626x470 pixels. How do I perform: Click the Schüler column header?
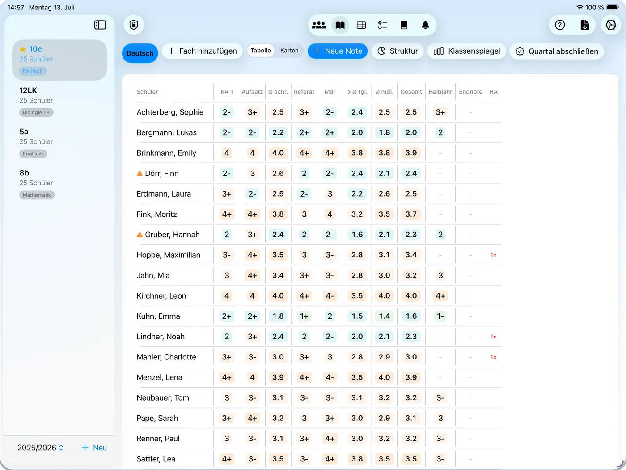tap(147, 92)
